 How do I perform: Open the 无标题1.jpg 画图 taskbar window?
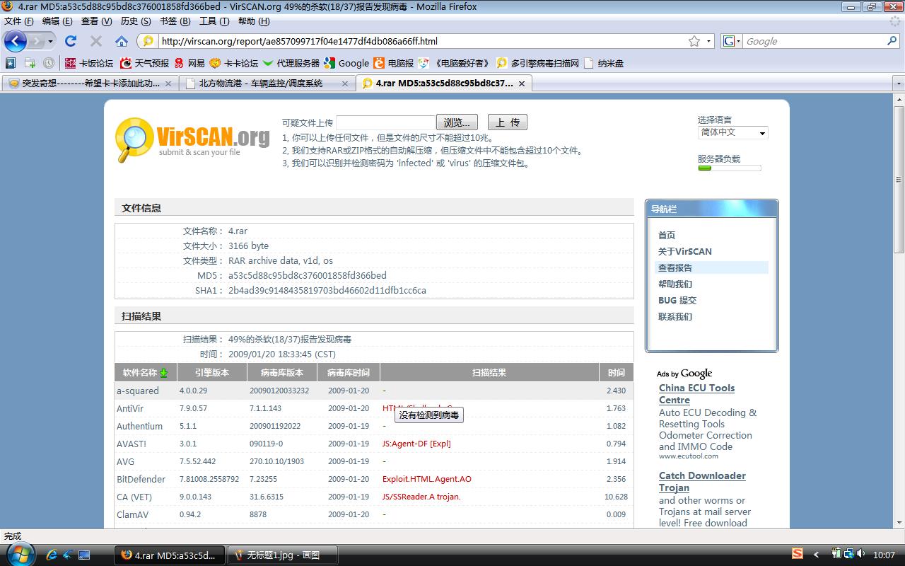point(283,555)
